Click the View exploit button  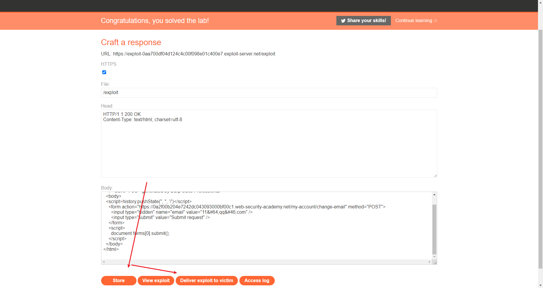pyautogui.click(x=156, y=281)
